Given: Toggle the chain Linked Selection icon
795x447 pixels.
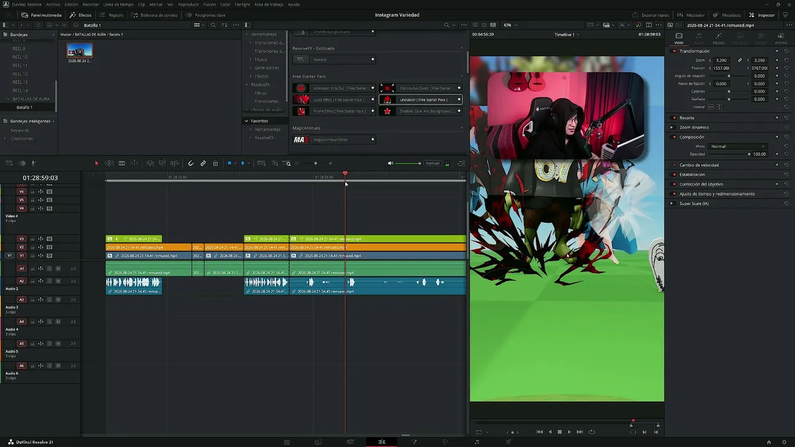Looking at the screenshot, I should 203,163.
